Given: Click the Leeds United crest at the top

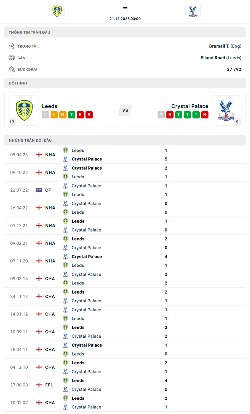Looking at the screenshot, I should point(57,11).
